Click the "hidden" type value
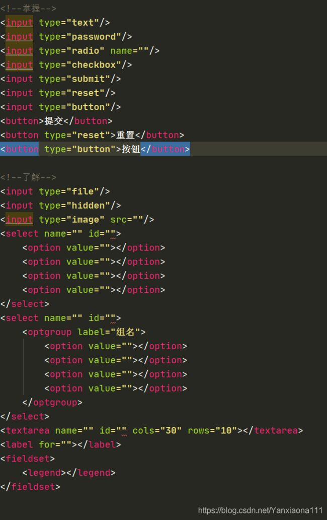This screenshot has height=520, width=327. 88,205
